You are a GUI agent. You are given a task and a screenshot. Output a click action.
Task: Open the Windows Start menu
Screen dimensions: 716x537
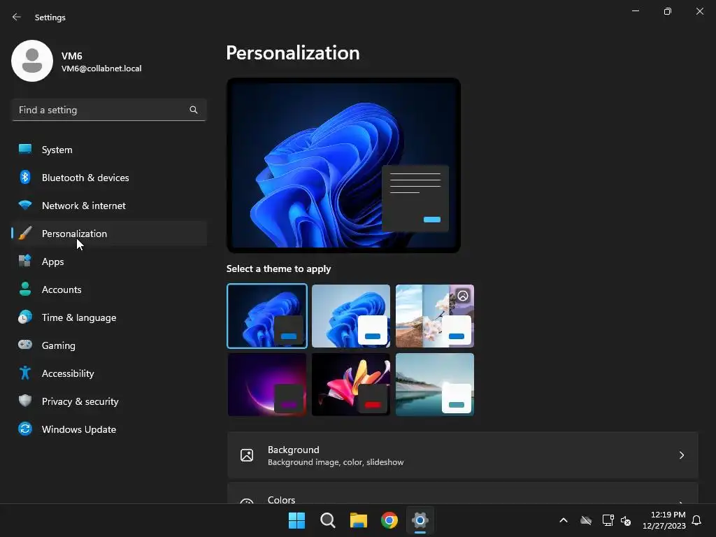(x=296, y=520)
